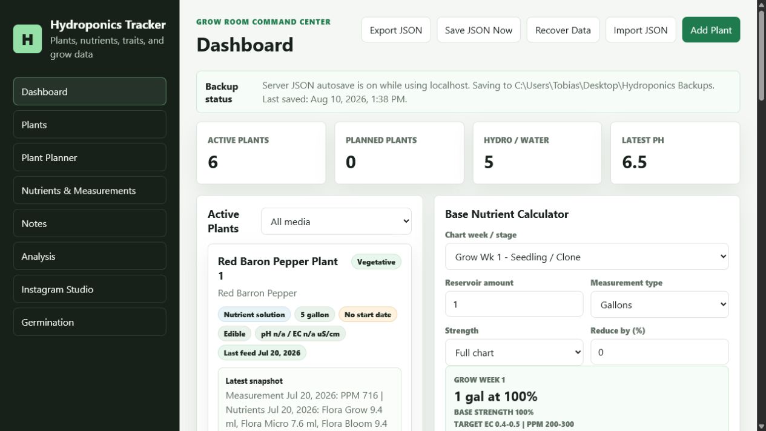The height and width of the screenshot is (431, 766).
Task: Click the page scrollbar up arrow
Action: click(761, 5)
